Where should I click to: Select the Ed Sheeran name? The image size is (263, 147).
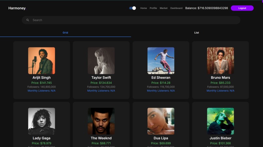tap(161, 78)
